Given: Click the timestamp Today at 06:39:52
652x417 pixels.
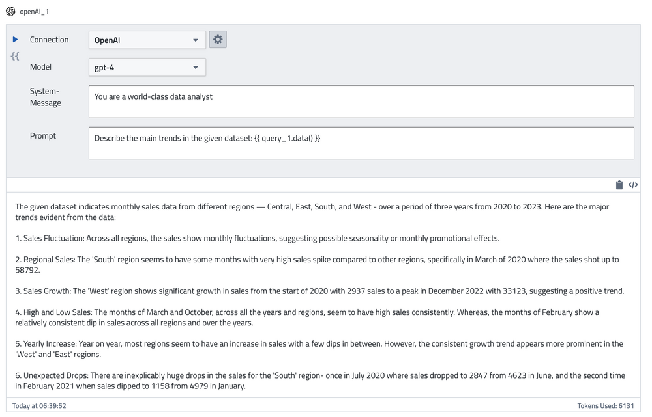Looking at the screenshot, I should point(39,406).
